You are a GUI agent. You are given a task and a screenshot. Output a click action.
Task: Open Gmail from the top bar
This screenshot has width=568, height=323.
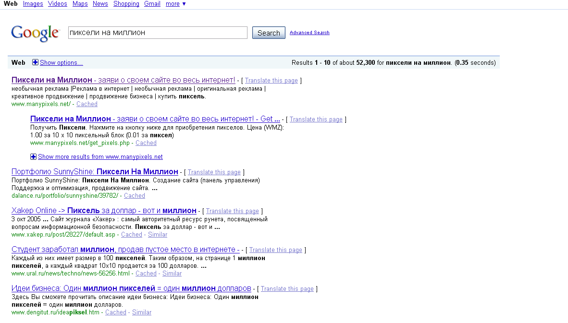tap(152, 4)
